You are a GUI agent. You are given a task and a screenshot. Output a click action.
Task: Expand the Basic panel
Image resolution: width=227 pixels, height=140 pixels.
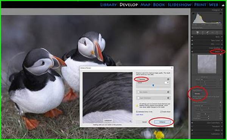(x=222, y=37)
